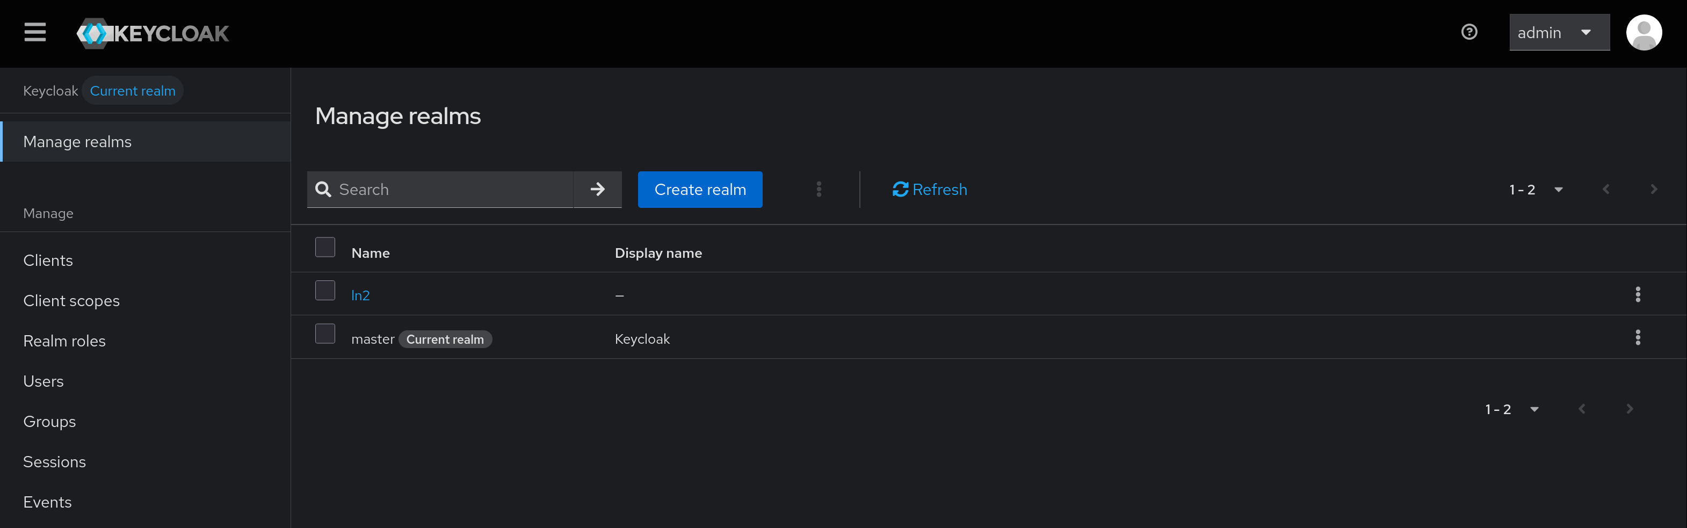Viewport: 1687px width, 528px height.
Task: Open kebab actions for master realm
Action: click(x=1637, y=337)
